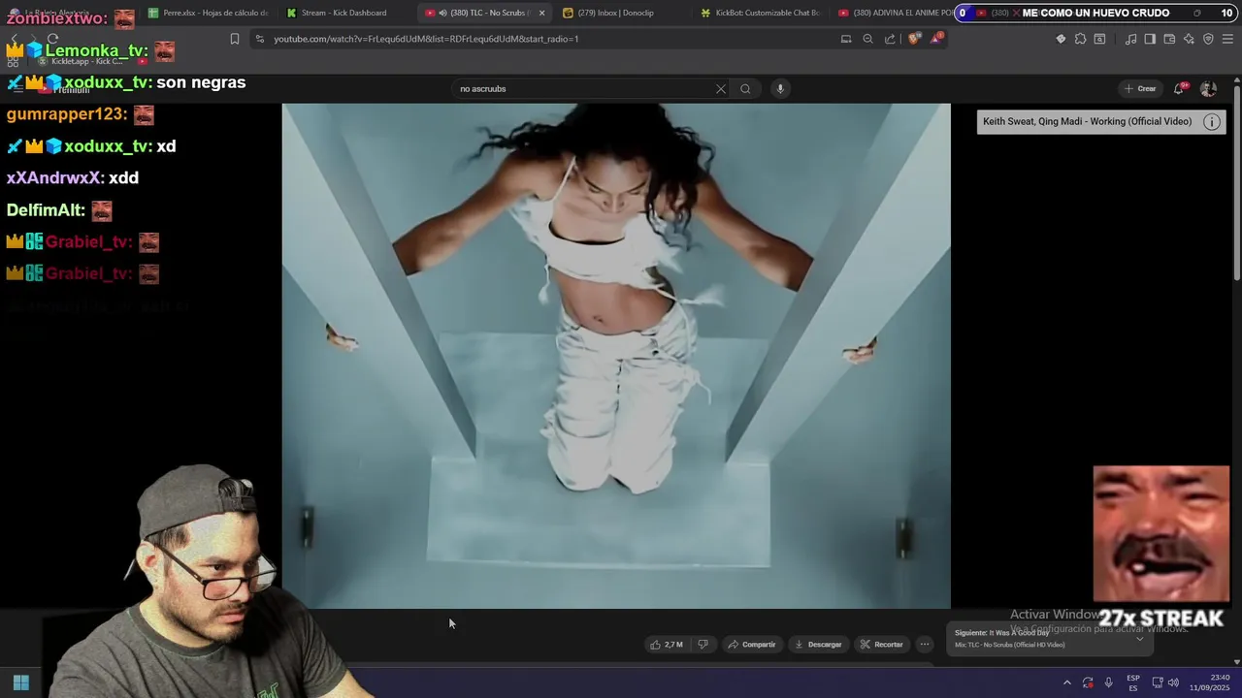1242x698 pixels.
Task: Bookmark this page with the bookmark icon
Action: coord(235,39)
